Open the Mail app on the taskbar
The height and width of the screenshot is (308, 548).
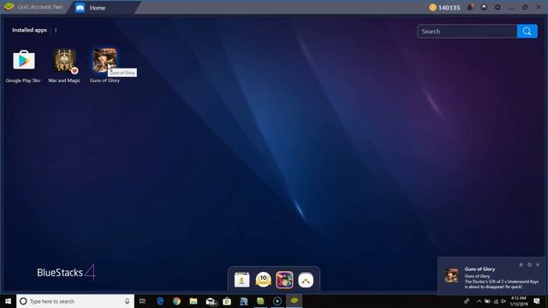[x=211, y=301]
